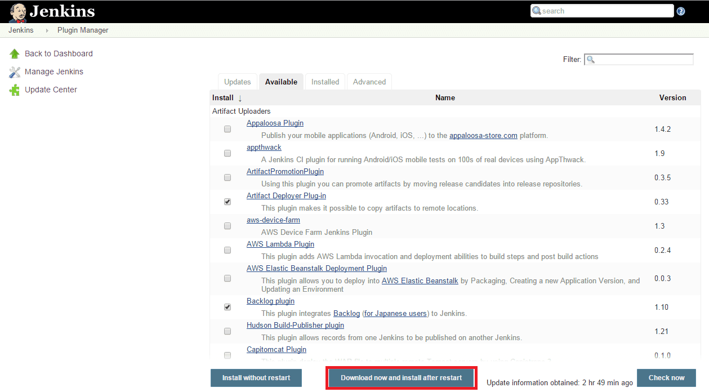Select the Available tab
The image size is (709, 392).
pos(281,82)
